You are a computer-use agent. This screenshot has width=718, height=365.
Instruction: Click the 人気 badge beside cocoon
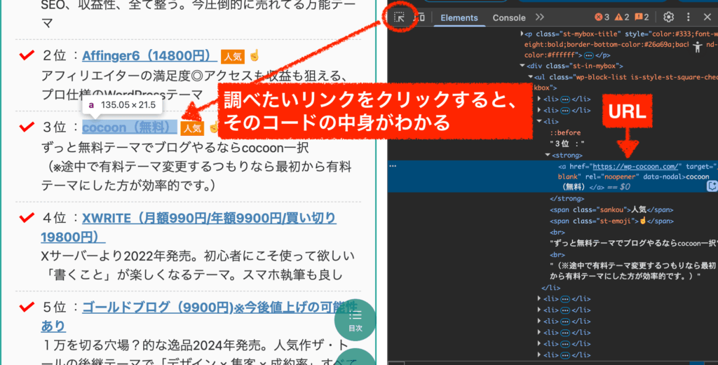(192, 128)
